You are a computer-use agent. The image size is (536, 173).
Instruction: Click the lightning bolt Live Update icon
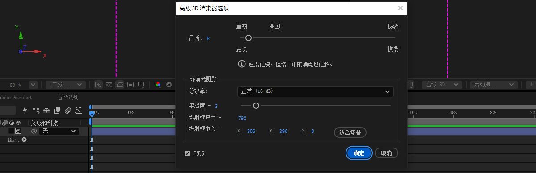[25, 110]
